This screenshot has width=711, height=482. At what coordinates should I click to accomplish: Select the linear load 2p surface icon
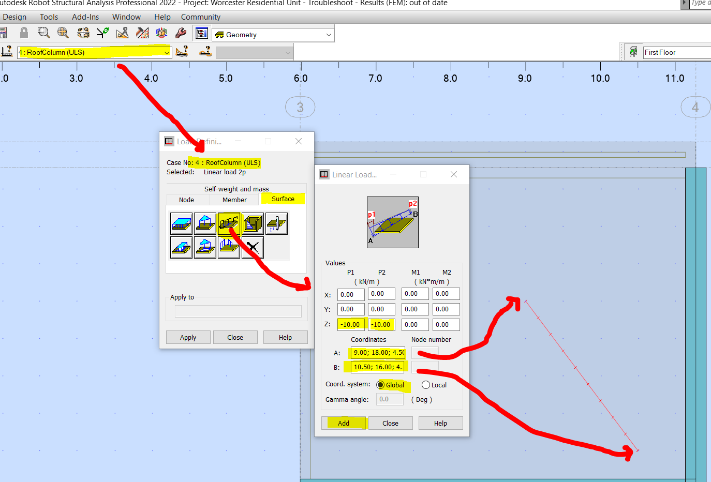click(229, 223)
